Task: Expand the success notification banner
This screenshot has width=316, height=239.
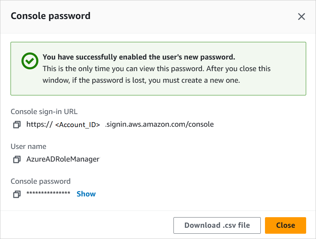Action: (158, 69)
